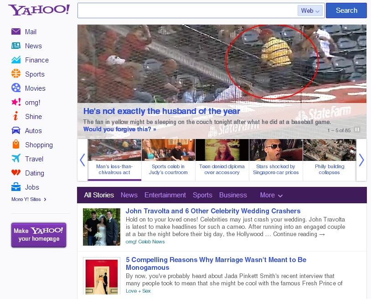371x299 pixels.
Task: Click inside the search text field
Action: click(x=187, y=10)
